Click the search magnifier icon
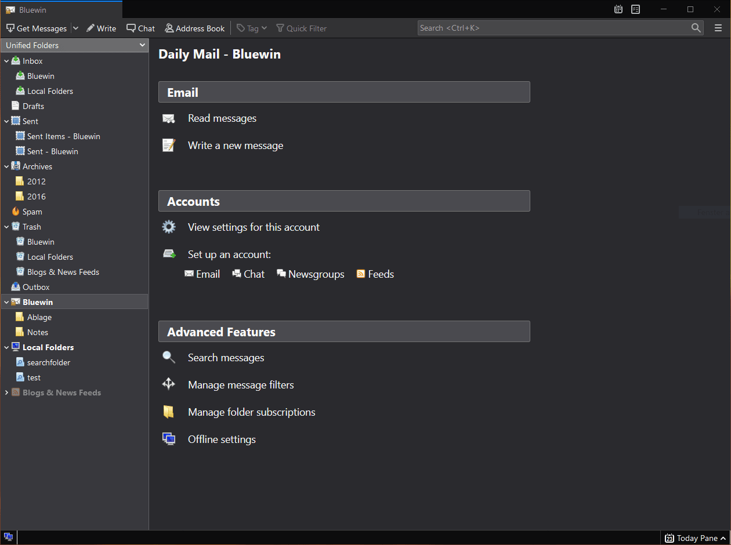Viewport: 731px width, 545px height. [696, 27]
